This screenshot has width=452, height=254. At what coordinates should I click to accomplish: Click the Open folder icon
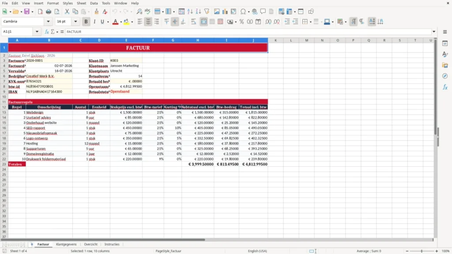[15, 11]
